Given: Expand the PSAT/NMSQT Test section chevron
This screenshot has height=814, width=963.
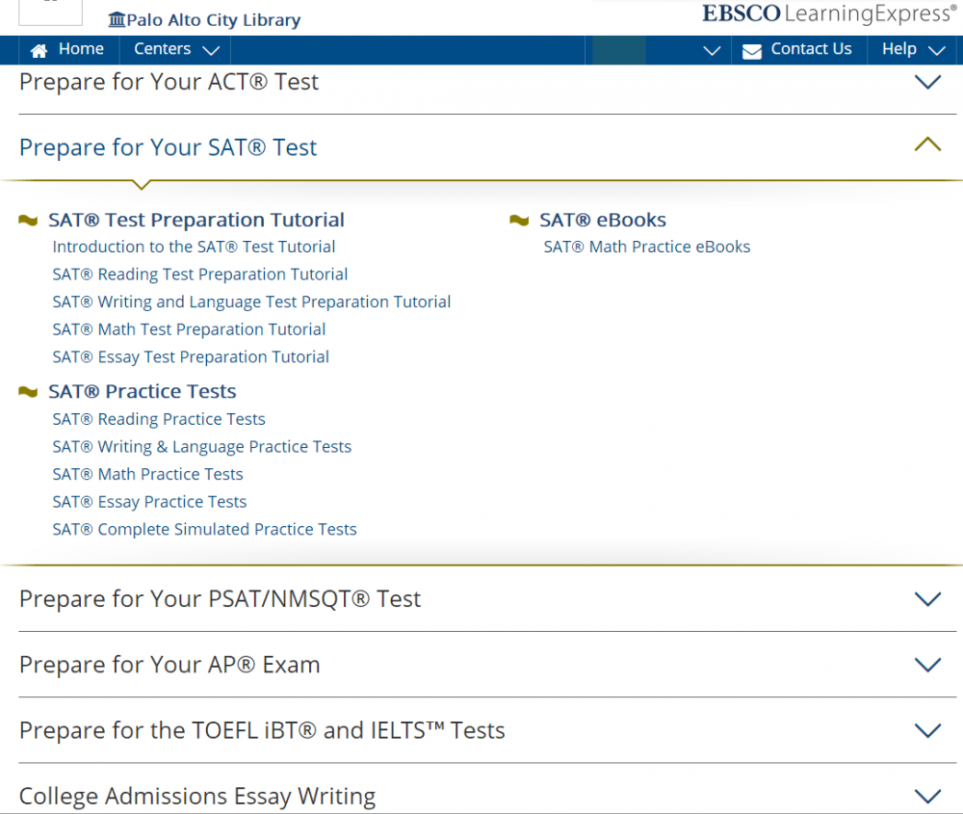Looking at the screenshot, I should point(926,599).
